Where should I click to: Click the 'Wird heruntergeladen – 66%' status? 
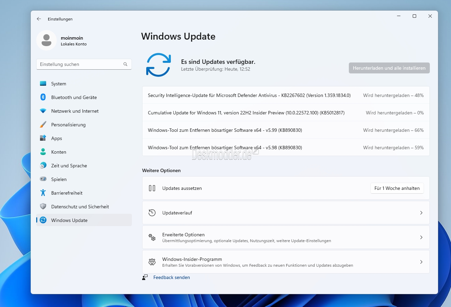(393, 130)
